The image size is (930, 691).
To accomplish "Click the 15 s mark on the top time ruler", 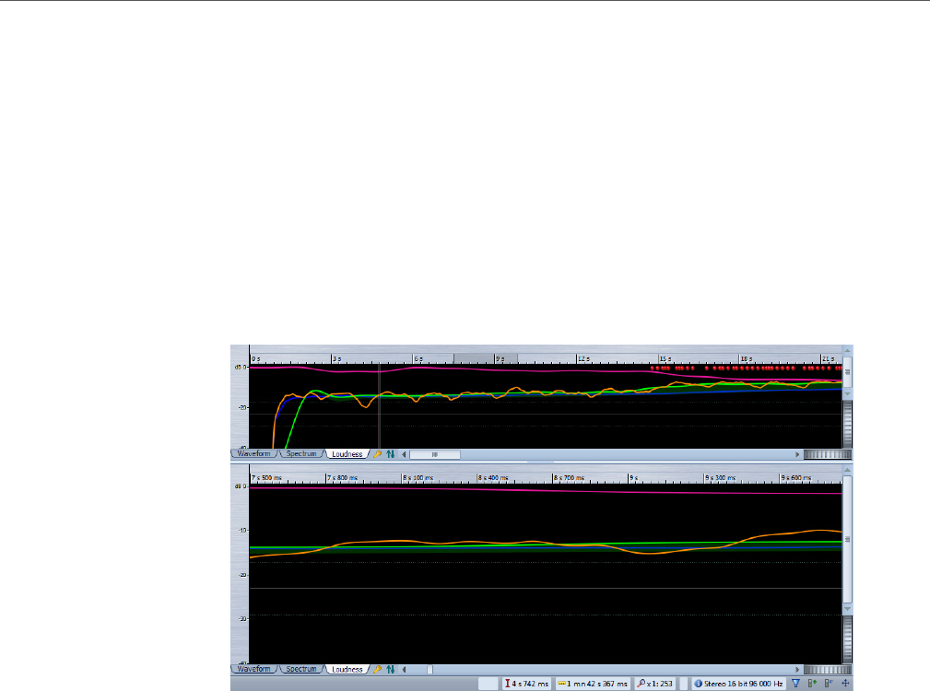I will tap(666, 359).
